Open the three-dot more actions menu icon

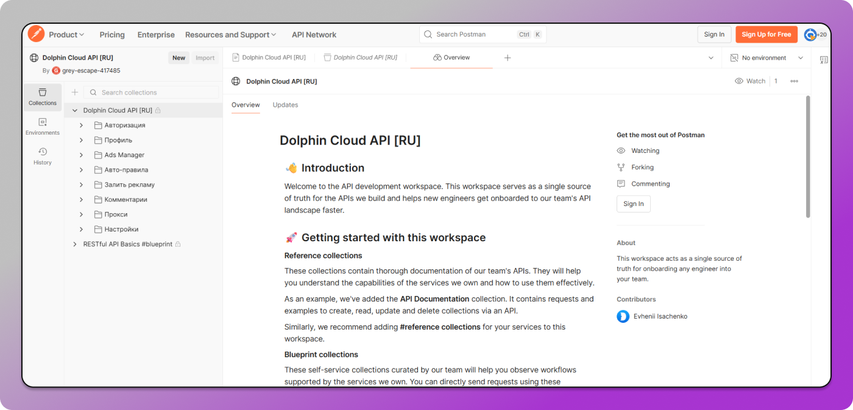pos(795,81)
